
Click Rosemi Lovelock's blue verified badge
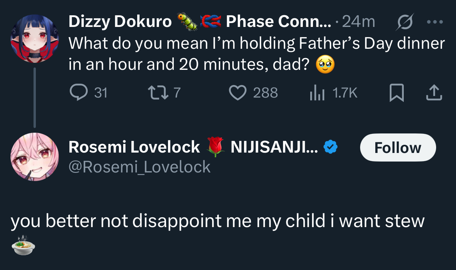(331, 147)
